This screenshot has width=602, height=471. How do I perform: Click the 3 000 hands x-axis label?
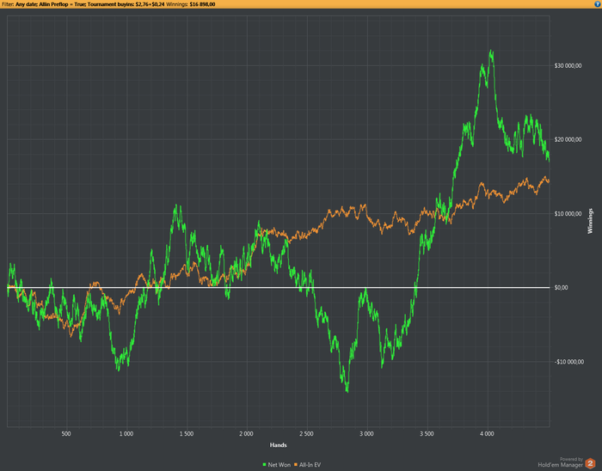pyautogui.click(x=366, y=434)
